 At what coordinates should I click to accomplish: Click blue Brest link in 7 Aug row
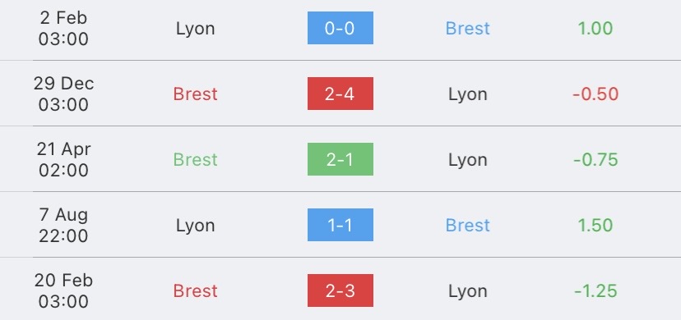click(468, 225)
